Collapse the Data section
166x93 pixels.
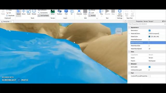click(x=129, y=52)
